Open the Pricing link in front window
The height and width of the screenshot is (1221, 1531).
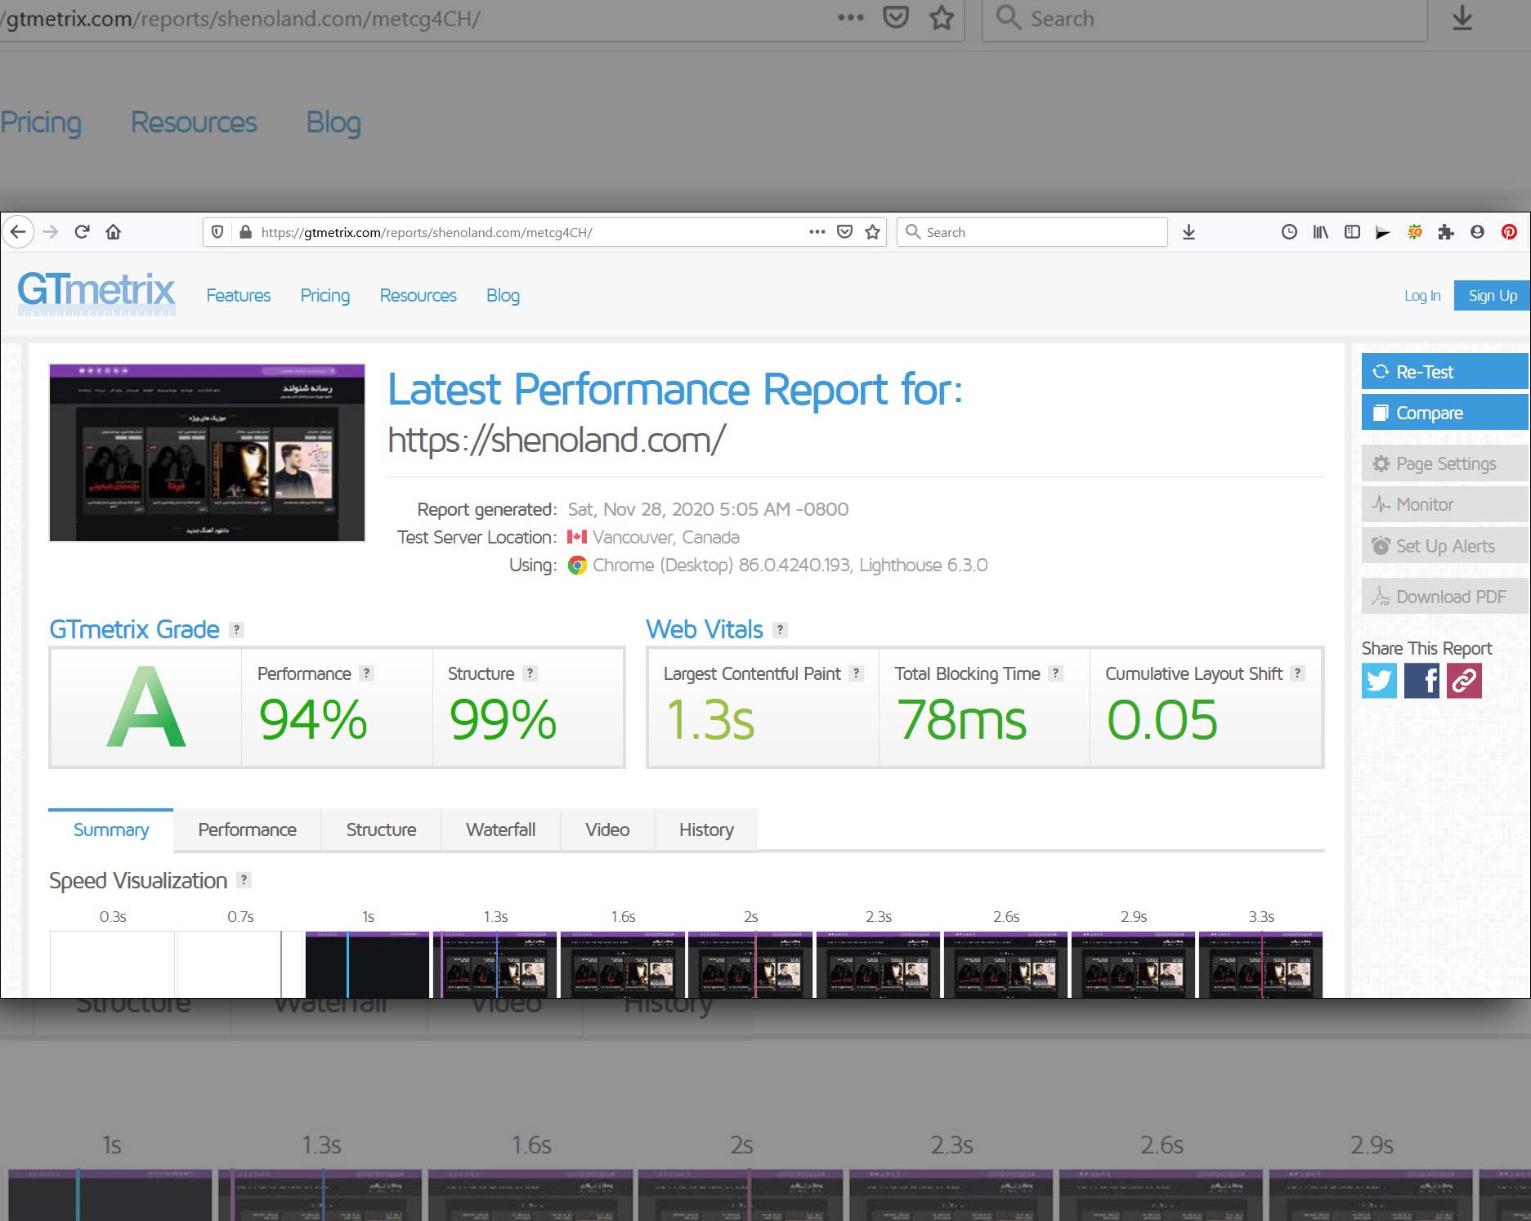[x=325, y=295]
